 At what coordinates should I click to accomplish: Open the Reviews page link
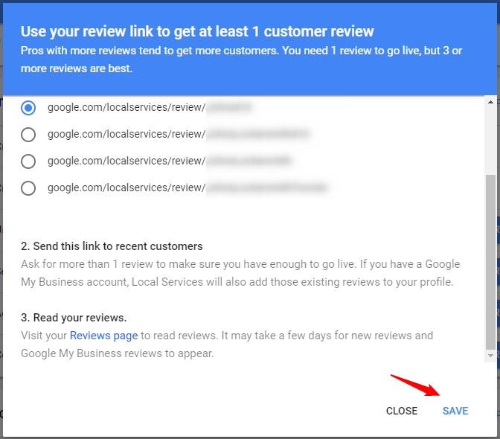(103, 336)
